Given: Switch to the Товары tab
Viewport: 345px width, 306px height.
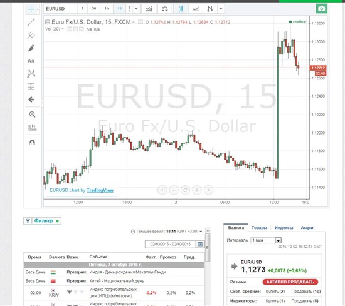Looking at the screenshot, I should click(x=259, y=228).
